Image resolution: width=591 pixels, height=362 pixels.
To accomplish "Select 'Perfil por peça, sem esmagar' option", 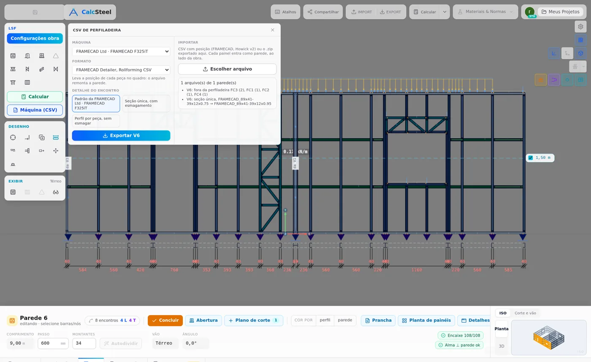I will (x=96, y=121).
